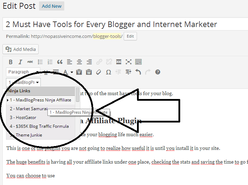Click the Ninja Links list scrollbar
The width and height of the screenshot is (248, 185).
pos(78,94)
